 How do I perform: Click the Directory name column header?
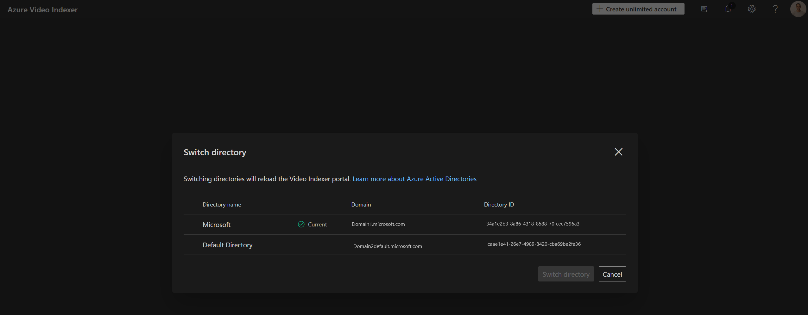point(222,205)
